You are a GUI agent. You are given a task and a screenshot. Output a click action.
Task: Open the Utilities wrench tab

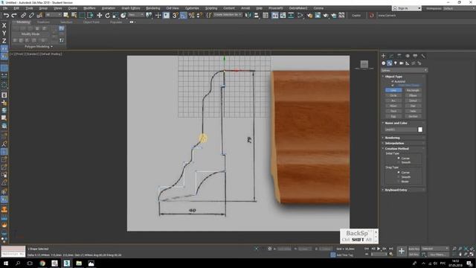tap(423, 56)
